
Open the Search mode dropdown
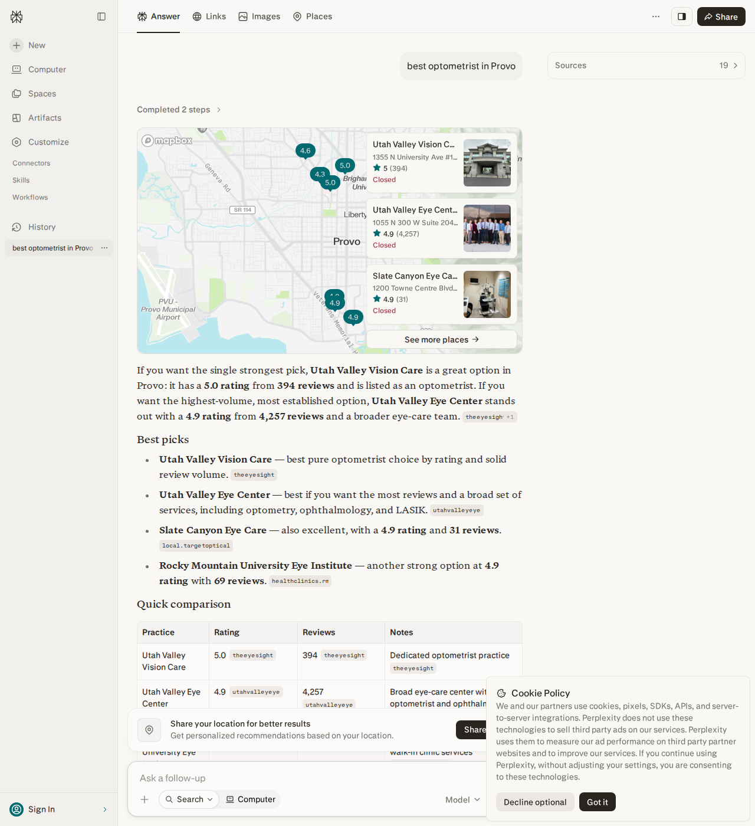(189, 799)
